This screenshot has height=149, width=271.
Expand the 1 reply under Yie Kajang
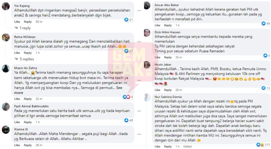click(23, 28)
